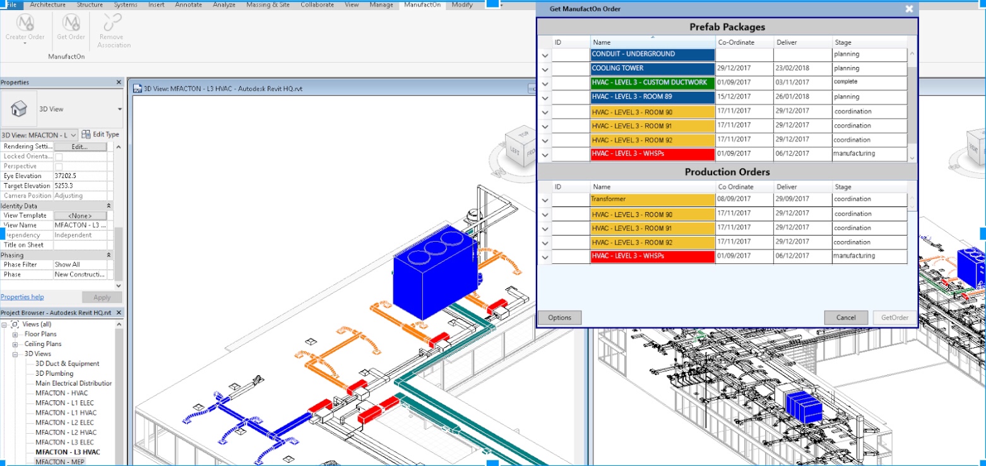Collapse the 3D Views tree node
The height and width of the screenshot is (466, 986).
click(x=15, y=354)
